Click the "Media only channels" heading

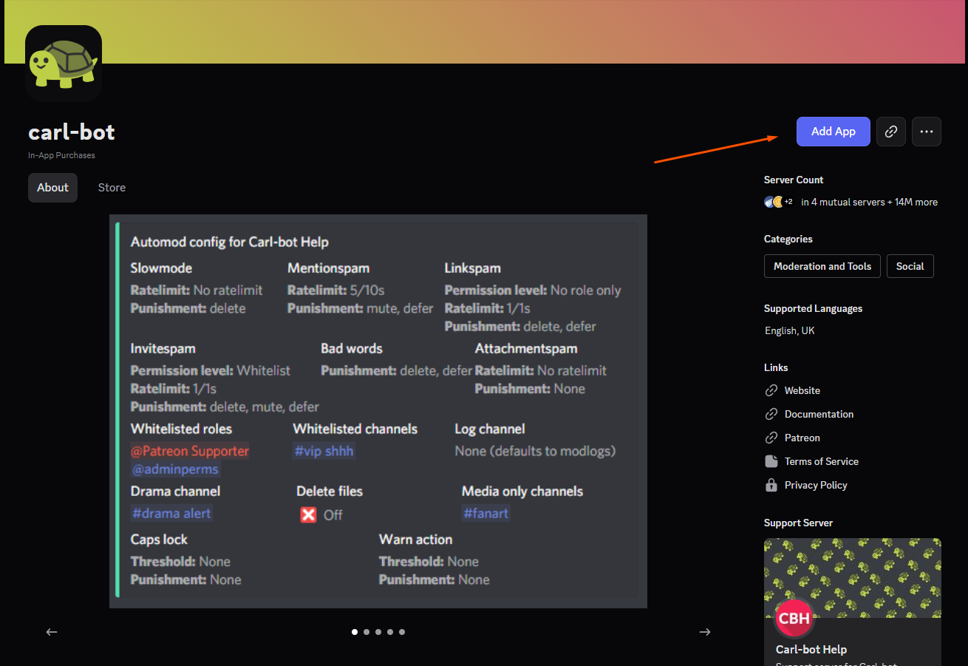click(522, 491)
